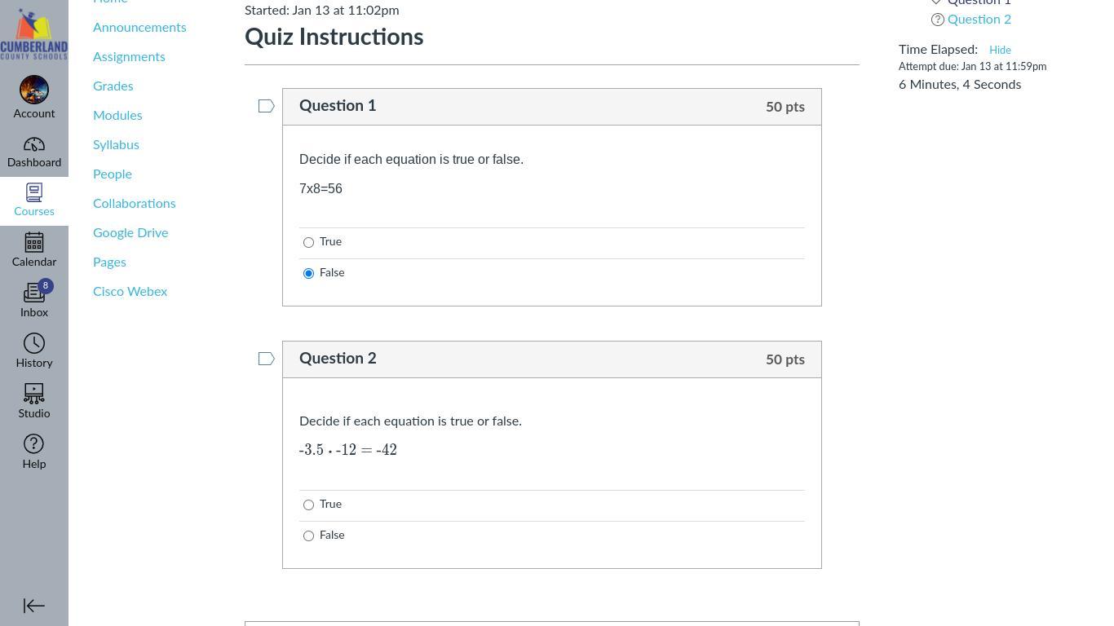Jump to Question 2 in sidebar
The width and height of the screenshot is (1114, 626).
pos(979,20)
